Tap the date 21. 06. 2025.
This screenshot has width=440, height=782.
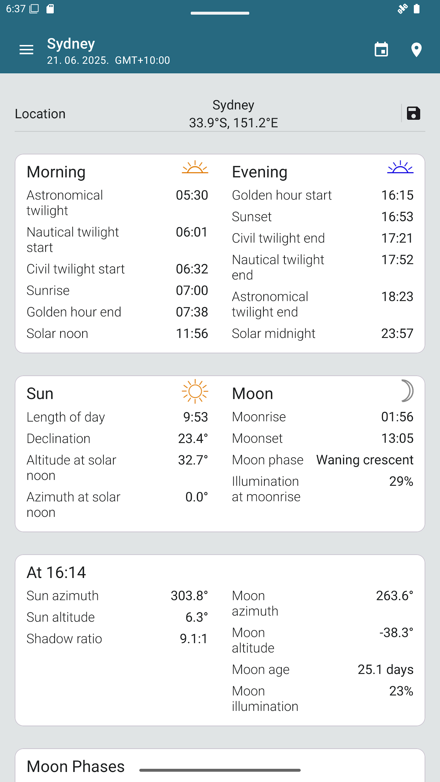[x=78, y=60]
